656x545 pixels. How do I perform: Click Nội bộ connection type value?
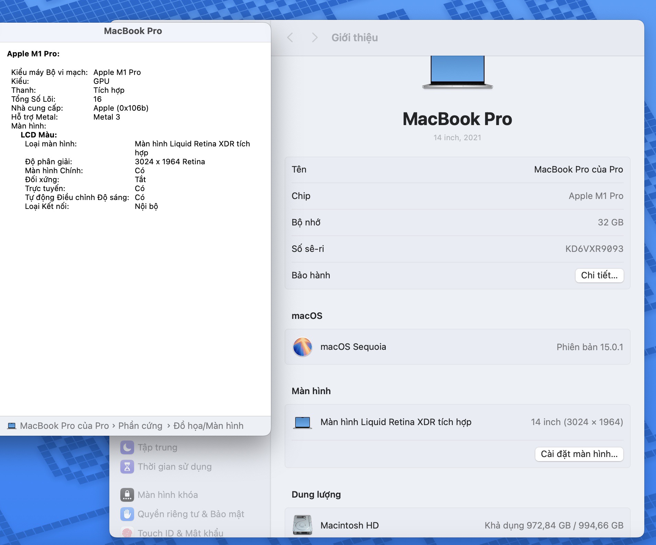click(x=146, y=206)
